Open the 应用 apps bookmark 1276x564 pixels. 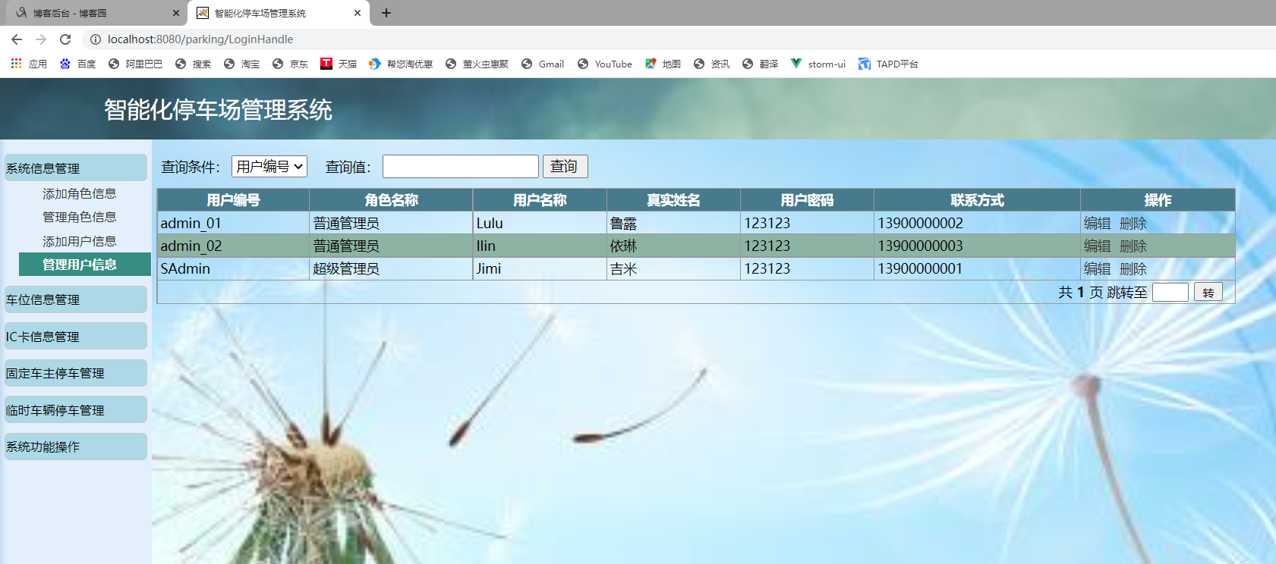click(29, 64)
